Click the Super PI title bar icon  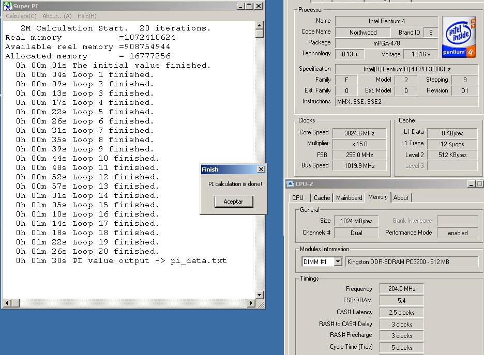pyautogui.click(x=8, y=6)
